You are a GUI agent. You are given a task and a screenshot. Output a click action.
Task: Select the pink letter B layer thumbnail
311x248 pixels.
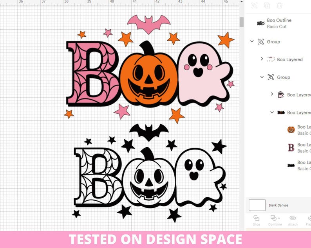(x=291, y=148)
